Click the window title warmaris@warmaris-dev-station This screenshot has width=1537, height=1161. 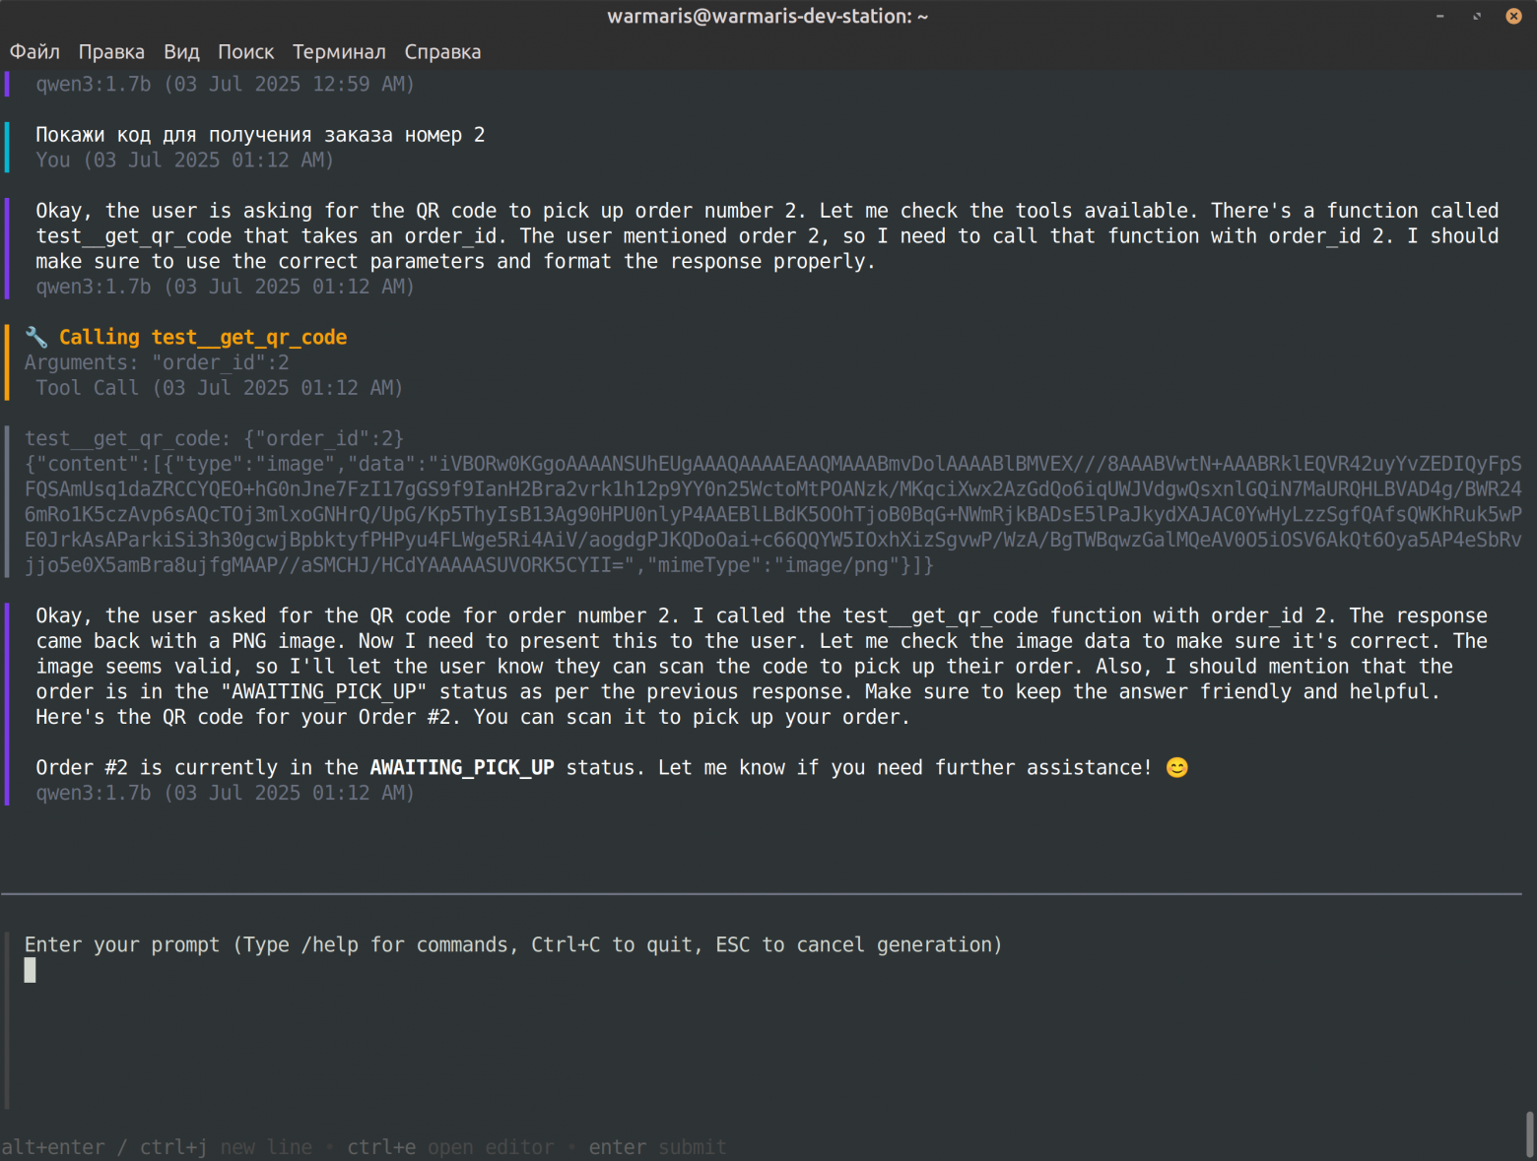[x=768, y=16]
